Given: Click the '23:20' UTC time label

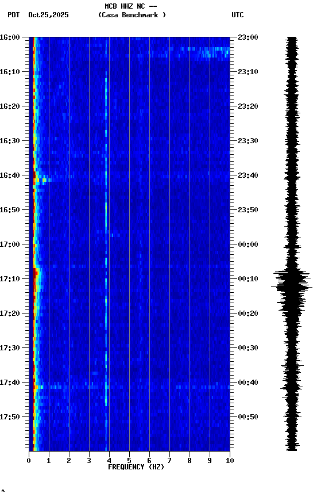Looking at the screenshot, I should tap(248, 106).
